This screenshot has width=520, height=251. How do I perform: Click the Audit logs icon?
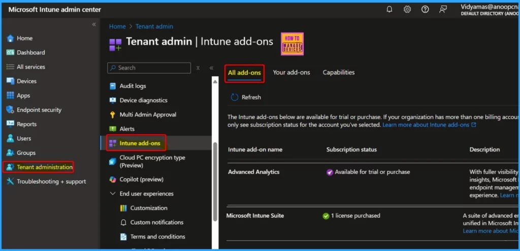point(113,86)
